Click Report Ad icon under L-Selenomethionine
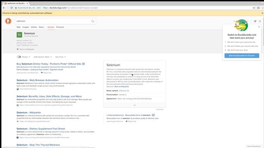Viewport: 264px width, 148px height. point(127,121)
